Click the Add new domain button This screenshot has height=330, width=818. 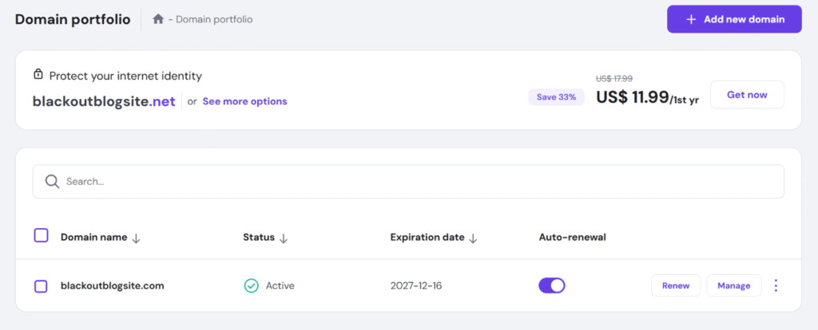tap(734, 19)
